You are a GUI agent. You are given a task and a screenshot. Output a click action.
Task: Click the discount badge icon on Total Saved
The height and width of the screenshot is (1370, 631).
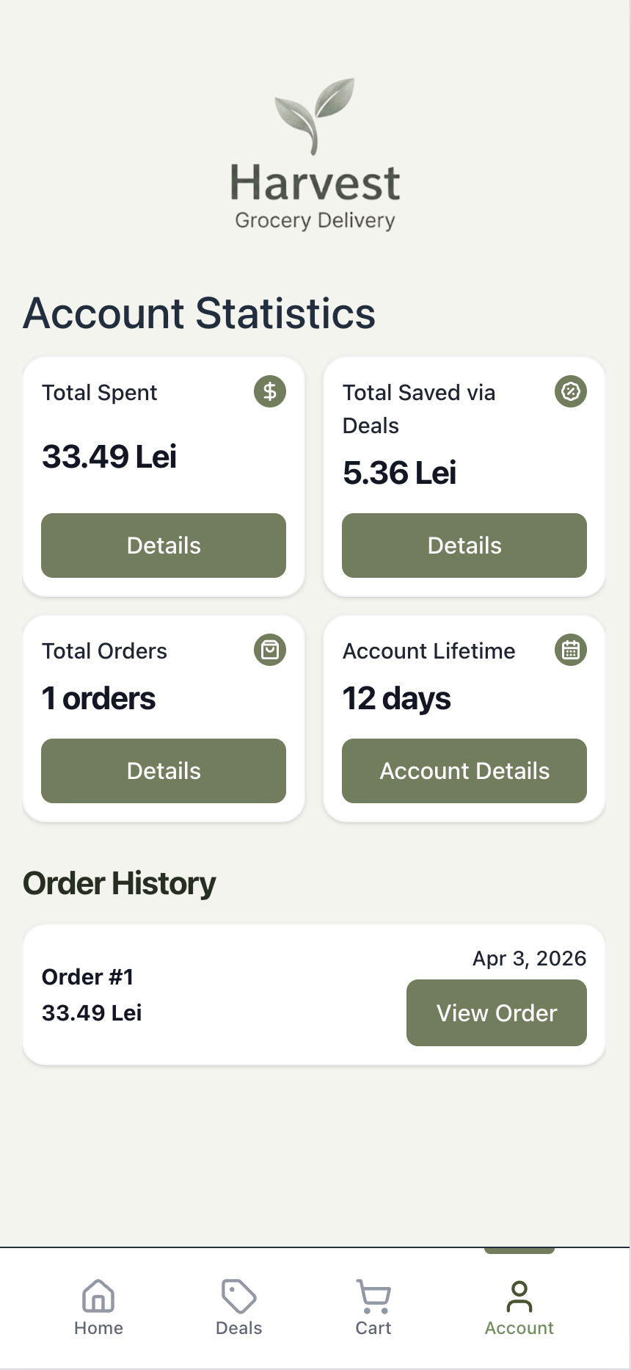(571, 391)
